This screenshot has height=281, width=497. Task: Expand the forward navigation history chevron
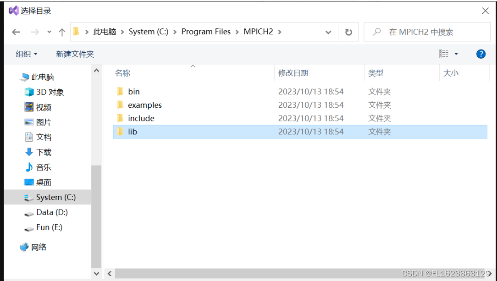(49, 32)
